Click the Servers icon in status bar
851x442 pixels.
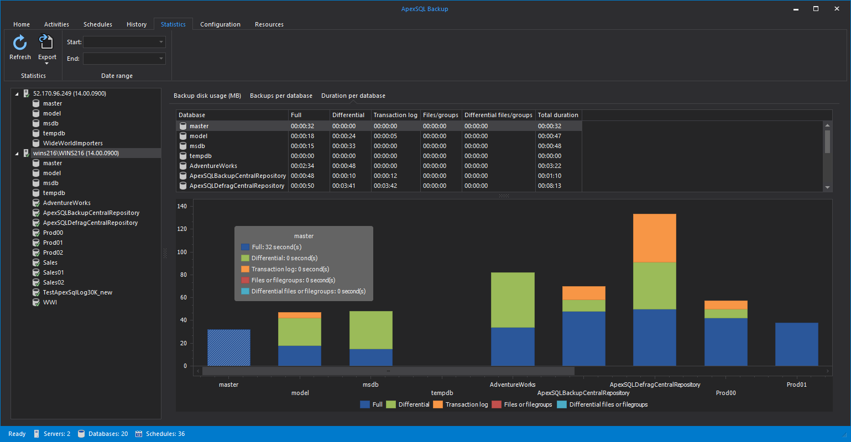[x=36, y=434]
